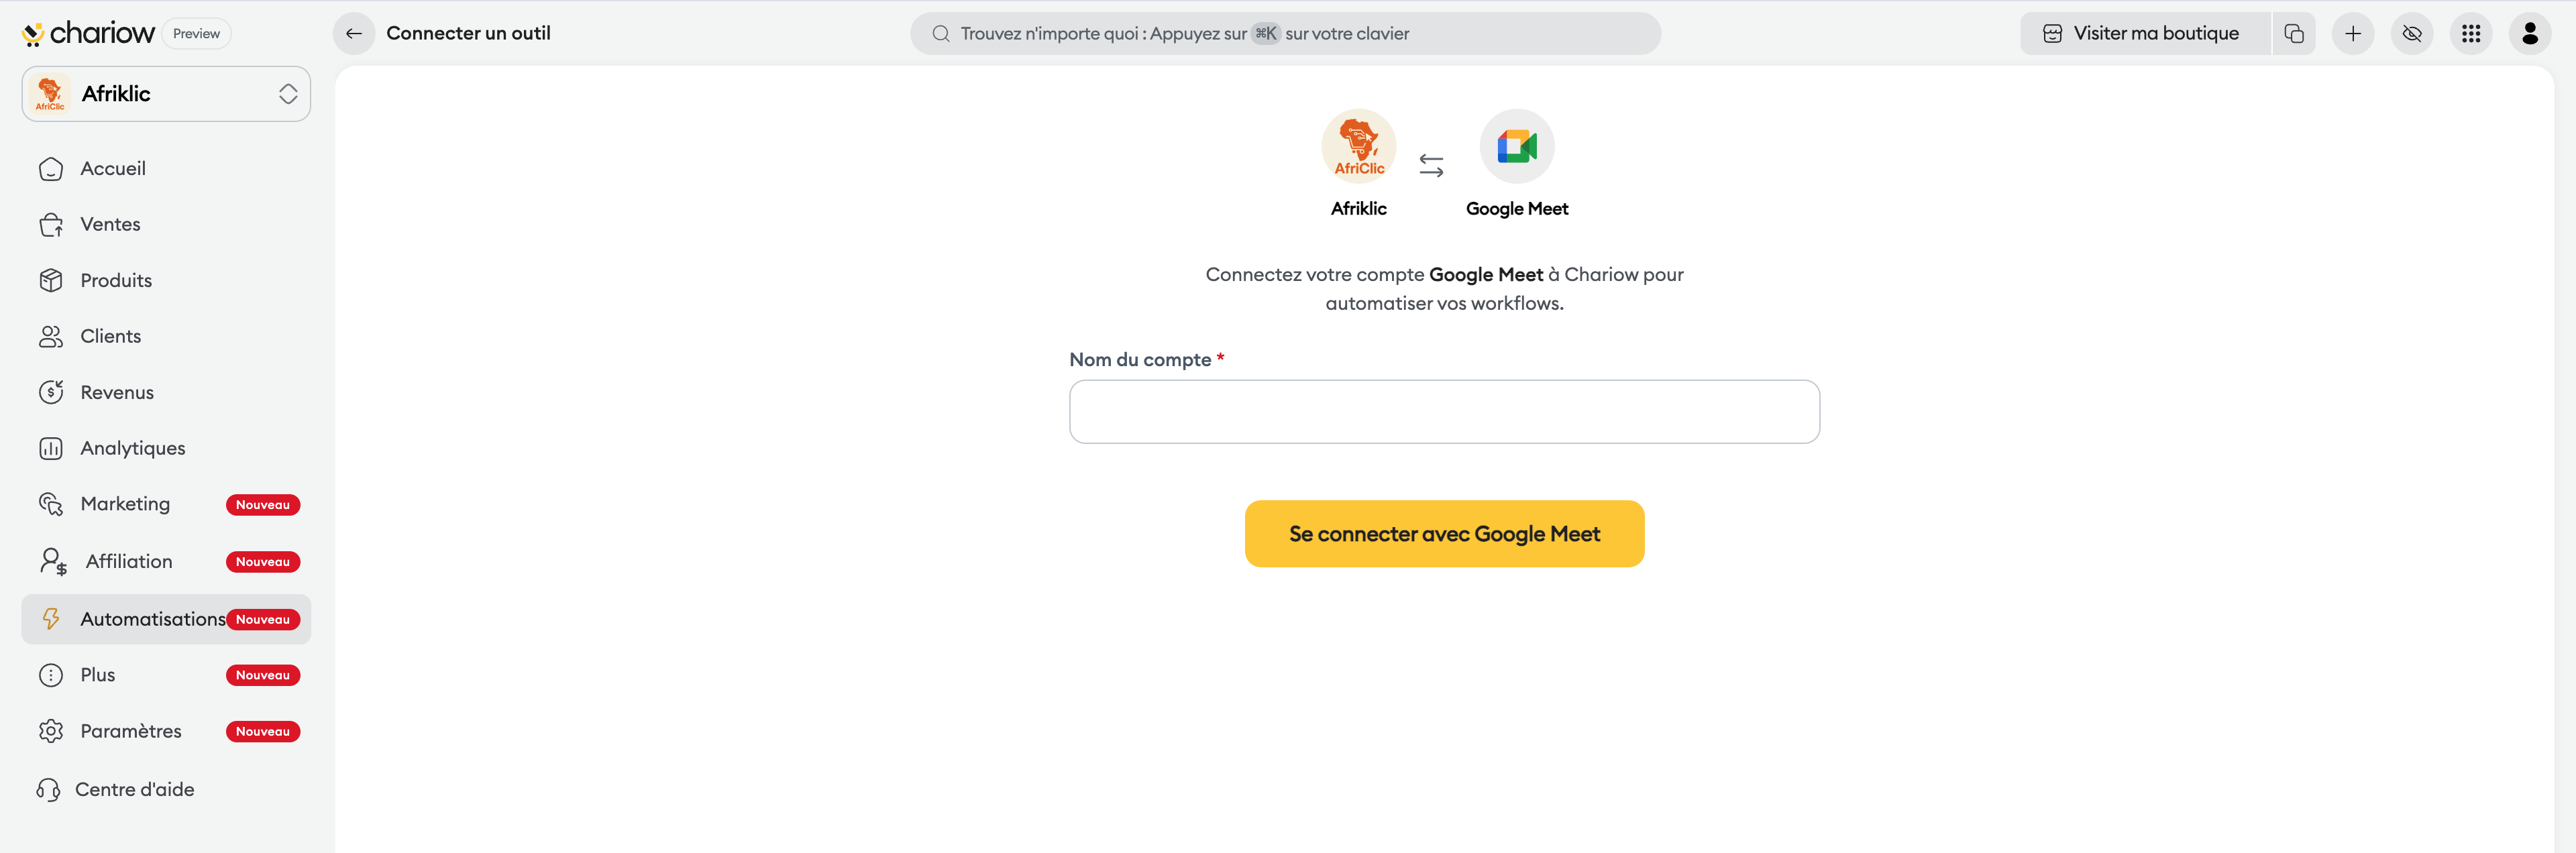This screenshot has width=2576, height=853.
Task: Open the user profile avatar
Action: 2530,33
